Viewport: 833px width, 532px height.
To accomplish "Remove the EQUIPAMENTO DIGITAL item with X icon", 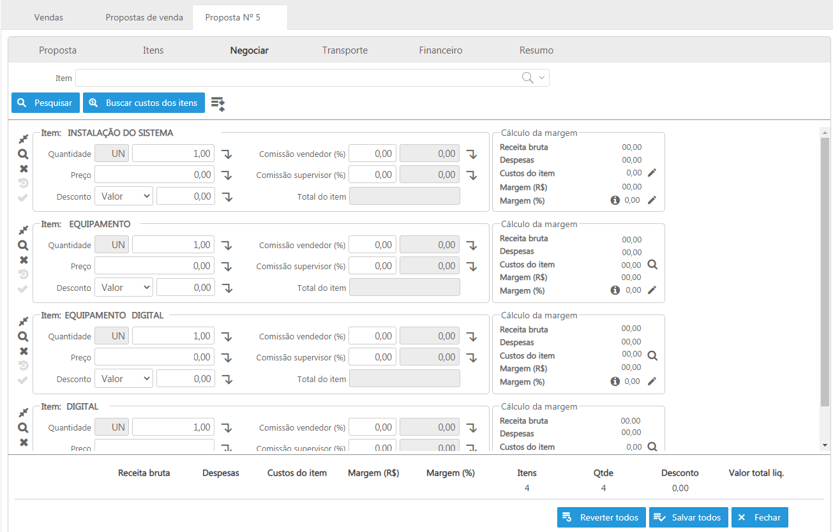I will (x=24, y=351).
